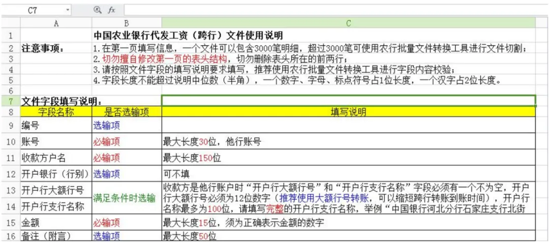Click the selected empty cell C7
The width and height of the screenshot is (549, 242).
[x=348, y=100]
